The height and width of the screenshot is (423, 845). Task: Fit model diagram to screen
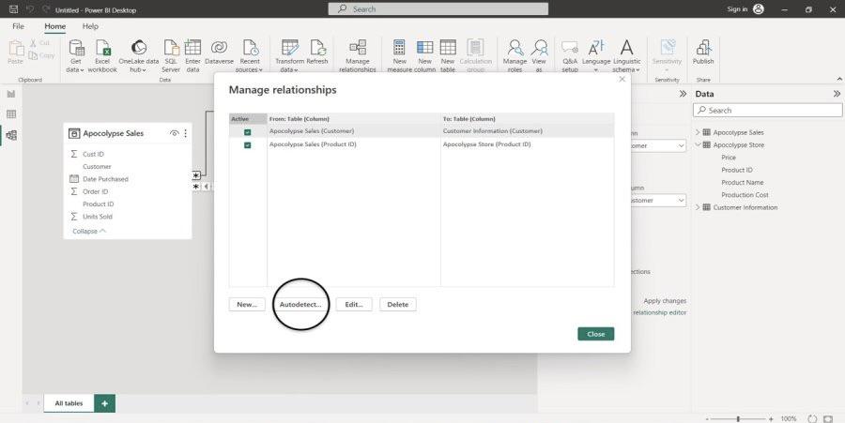828,418
